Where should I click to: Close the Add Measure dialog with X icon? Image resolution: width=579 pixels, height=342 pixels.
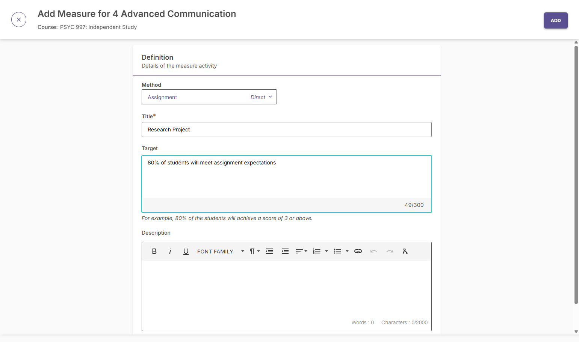tap(19, 20)
